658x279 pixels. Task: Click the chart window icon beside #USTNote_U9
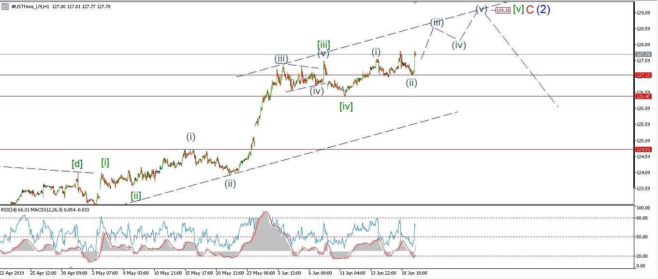pos(4,5)
